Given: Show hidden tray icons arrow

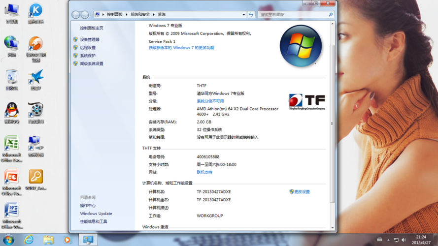Looking at the screenshot, I should pyautogui.click(x=388, y=240).
